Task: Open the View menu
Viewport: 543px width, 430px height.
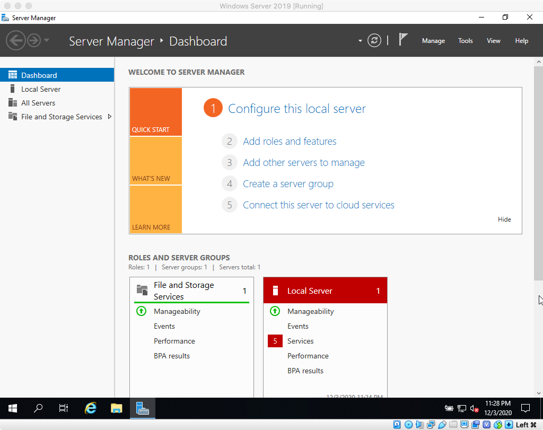Action: 494,41
